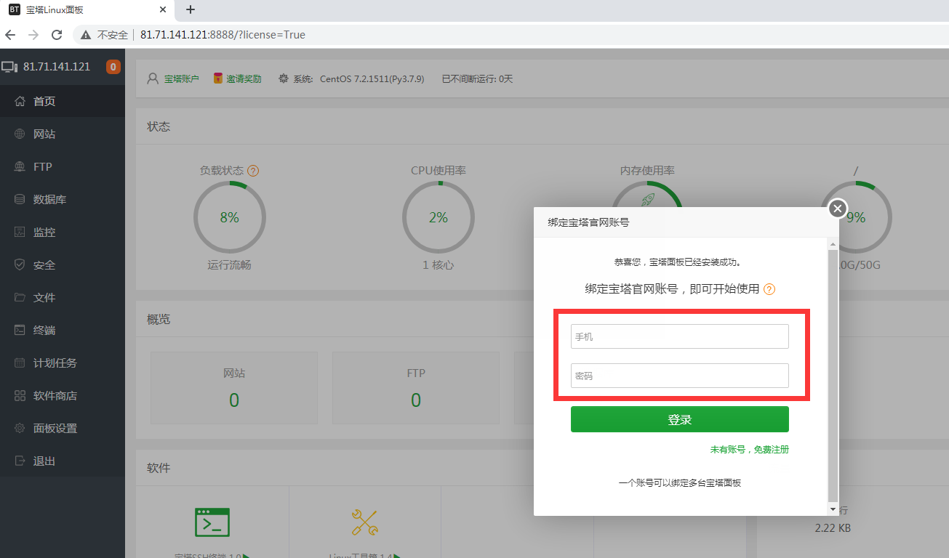Click the help icon beside 即可开始使用
Image resolution: width=949 pixels, height=558 pixels.
click(x=769, y=289)
